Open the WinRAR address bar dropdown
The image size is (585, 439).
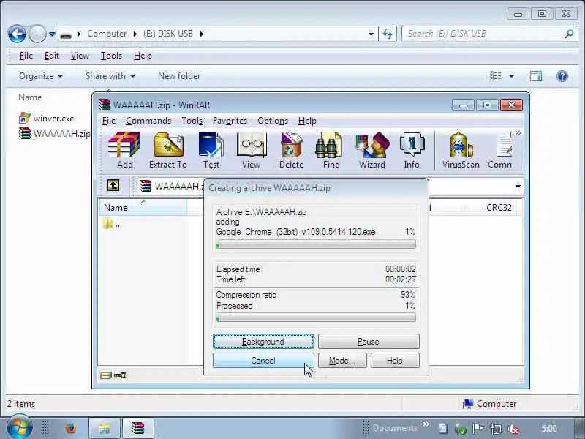pyautogui.click(x=518, y=187)
